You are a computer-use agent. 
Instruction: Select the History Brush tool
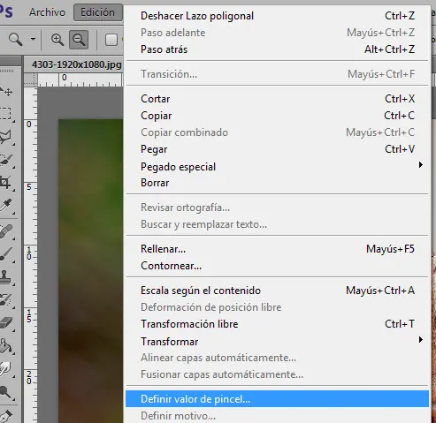click(x=6, y=300)
